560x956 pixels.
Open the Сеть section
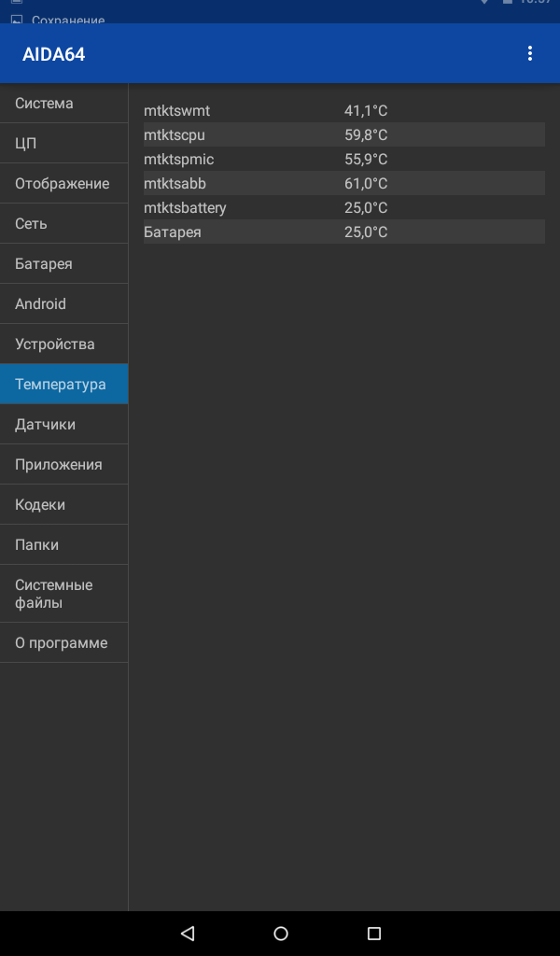tap(64, 224)
